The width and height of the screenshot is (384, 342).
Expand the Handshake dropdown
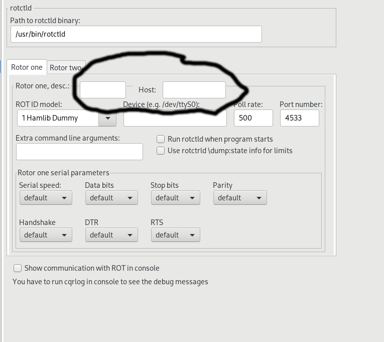(46, 235)
